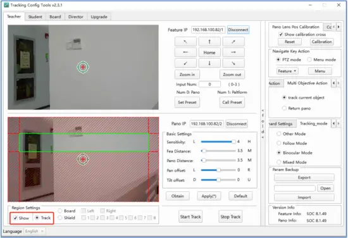
Task: Click Stop Track button
Action: point(230,216)
